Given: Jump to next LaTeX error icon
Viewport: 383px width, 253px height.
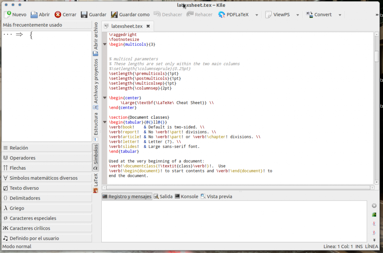Looking at the screenshot, I should coord(374,232).
